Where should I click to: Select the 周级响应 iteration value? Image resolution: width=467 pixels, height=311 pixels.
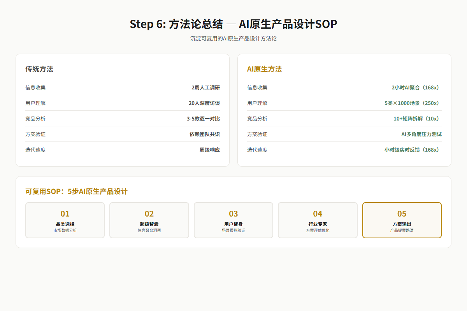pos(210,150)
